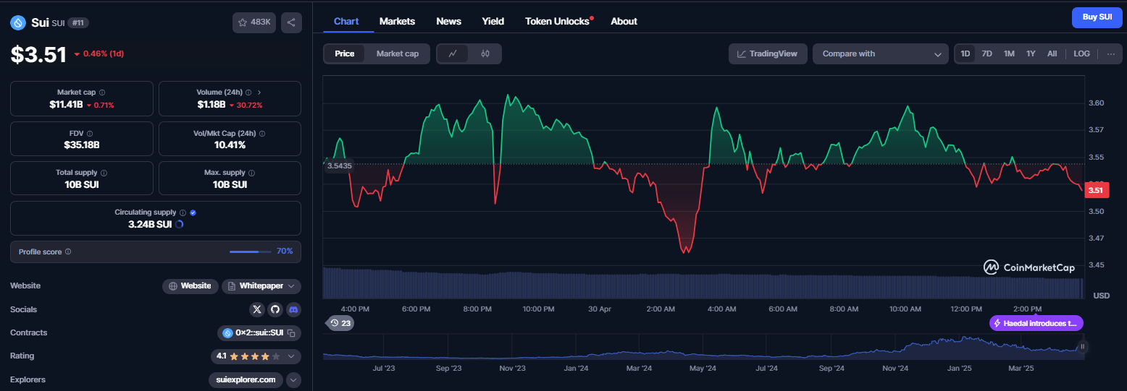Click the Buy SUI button
This screenshot has height=391, width=1127.
pos(1097,17)
